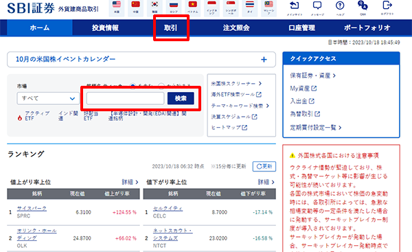This screenshot has width=412, height=252.
Task: Select the second search-mode radio button
Action: [161, 86]
